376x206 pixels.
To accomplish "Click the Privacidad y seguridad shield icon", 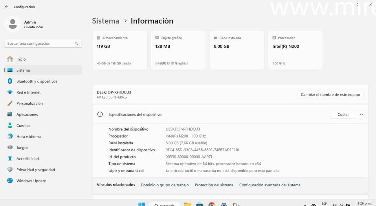I will tap(10, 170).
